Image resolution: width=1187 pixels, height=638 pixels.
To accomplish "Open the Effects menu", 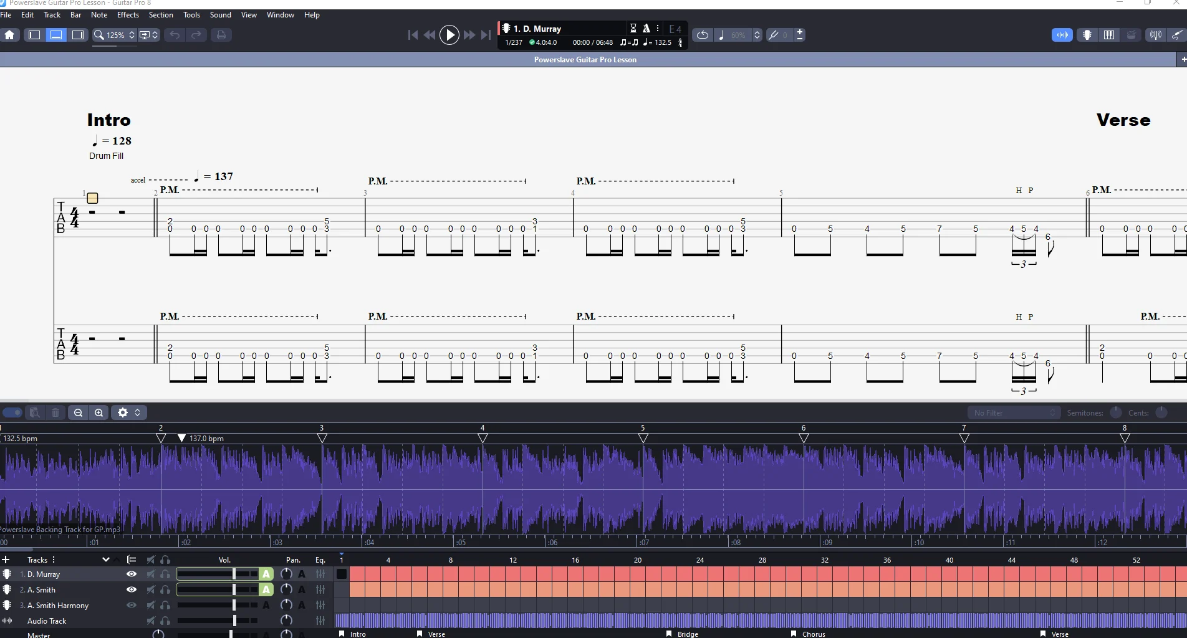I will tap(128, 15).
